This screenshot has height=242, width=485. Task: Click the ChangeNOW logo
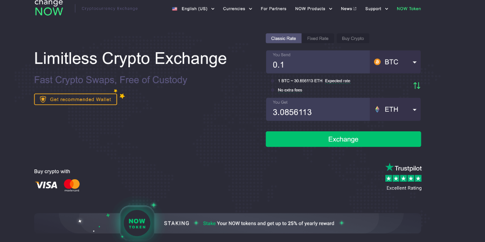tap(48, 8)
